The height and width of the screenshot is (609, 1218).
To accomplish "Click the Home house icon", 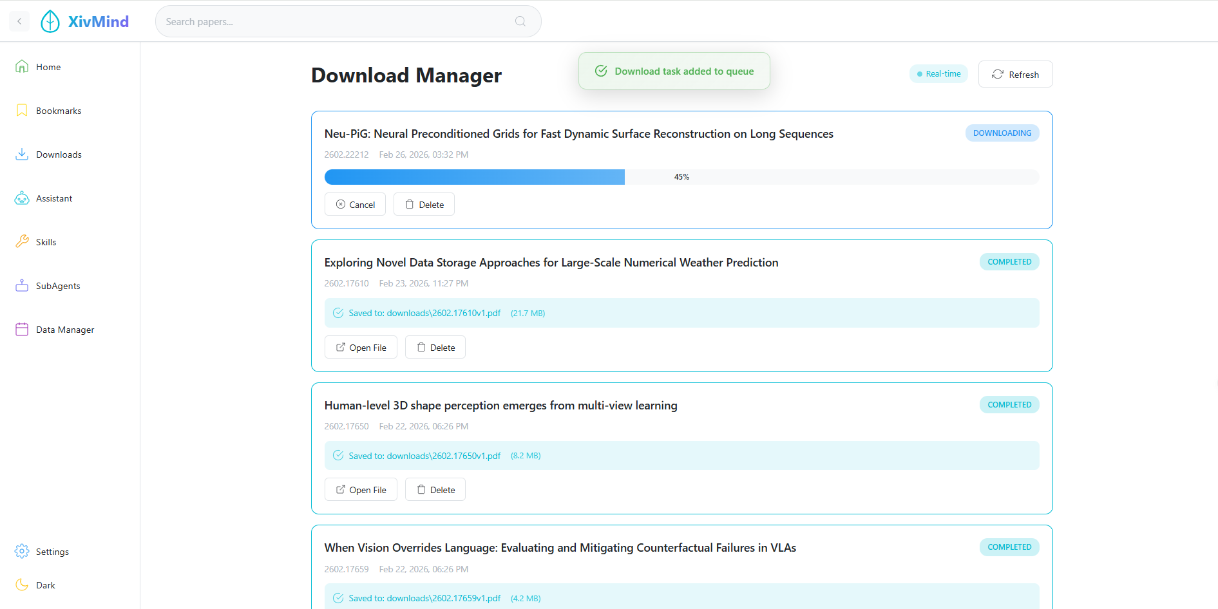I will 22,66.
